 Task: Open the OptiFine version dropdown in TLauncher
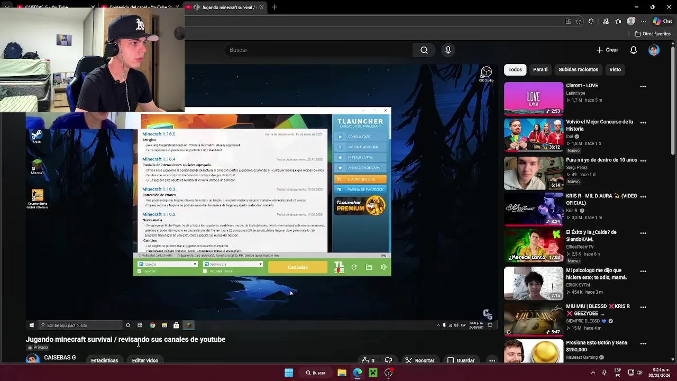[233, 264]
